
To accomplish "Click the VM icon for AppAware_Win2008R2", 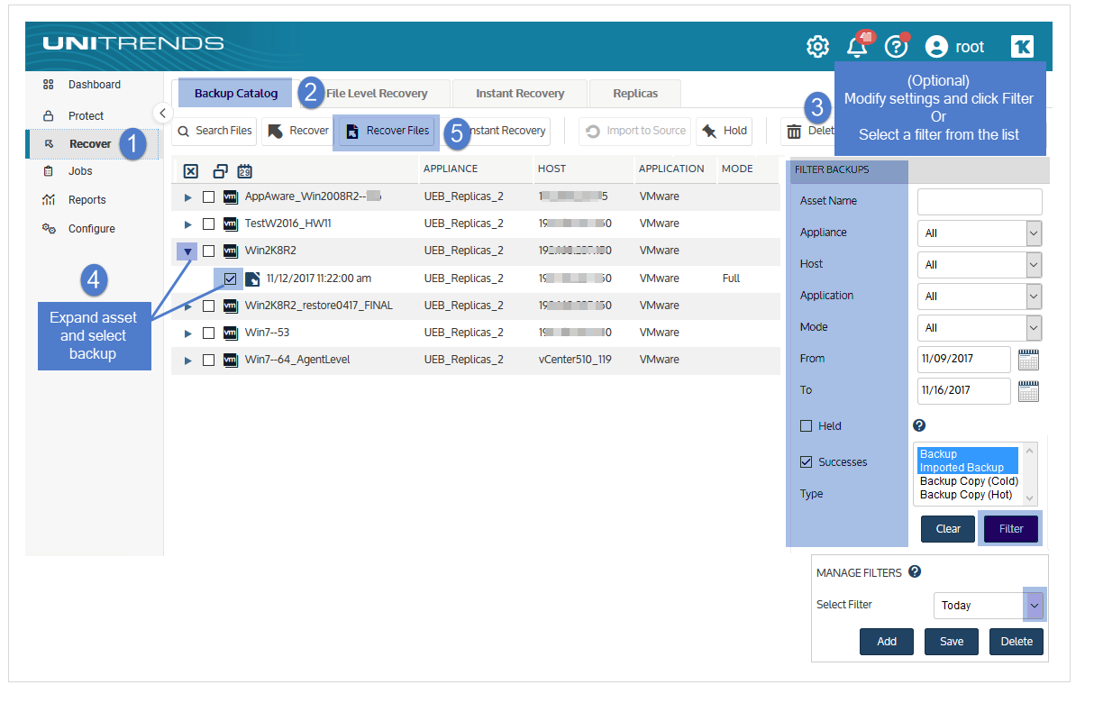I will [231, 196].
